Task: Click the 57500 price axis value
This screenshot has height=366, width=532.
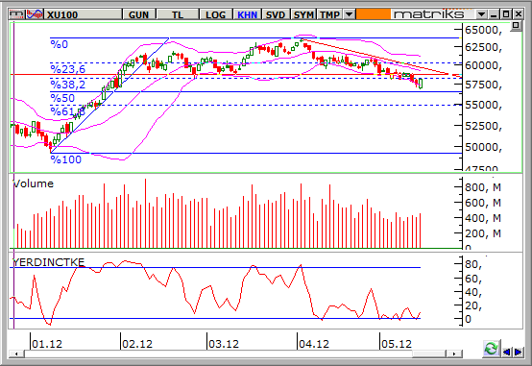Action: pos(483,85)
